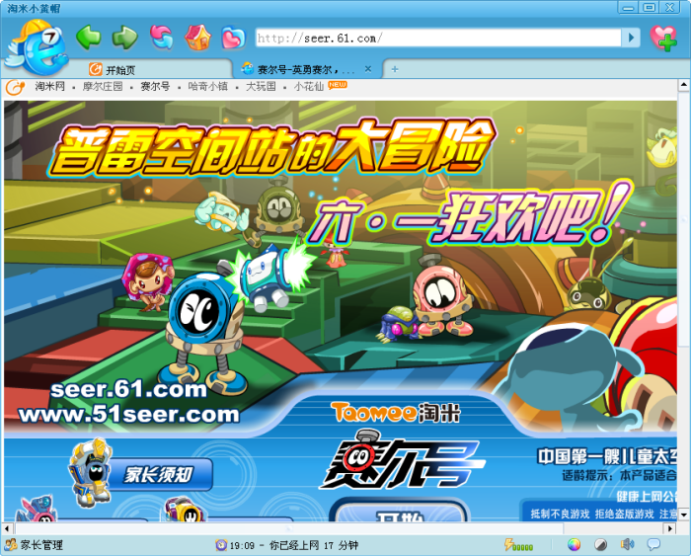The width and height of the screenshot is (691, 556).
Task: Close the 赛尔号 tab
Action: [x=368, y=69]
